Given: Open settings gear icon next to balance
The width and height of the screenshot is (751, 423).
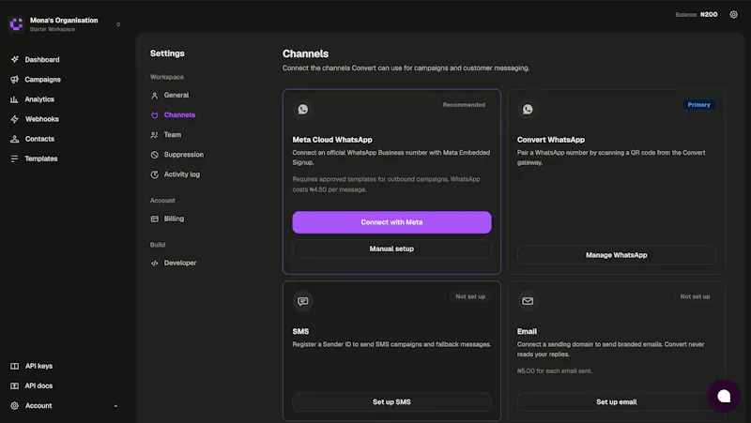Looking at the screenshot, I should click(733, 14).
